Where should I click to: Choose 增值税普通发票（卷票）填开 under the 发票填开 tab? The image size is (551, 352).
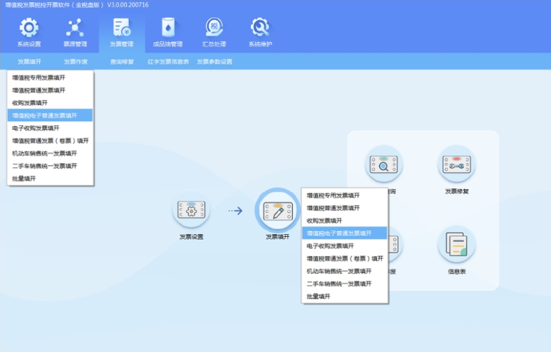click(50, 141)
